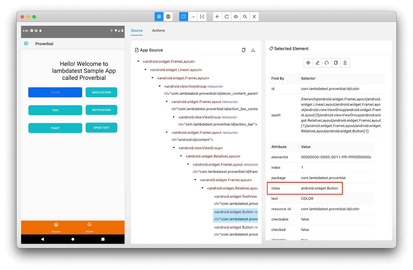This screenshot has width=413, height=270.
Task: Switch to web/hybrid context using globe icon
Action: [168, 16]
